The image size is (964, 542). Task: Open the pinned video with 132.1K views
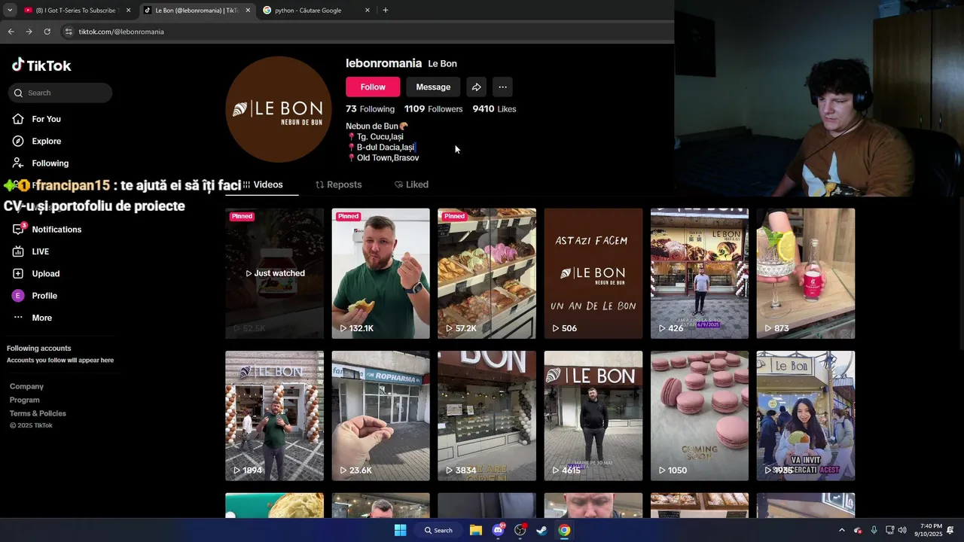[x=380, y=273]
